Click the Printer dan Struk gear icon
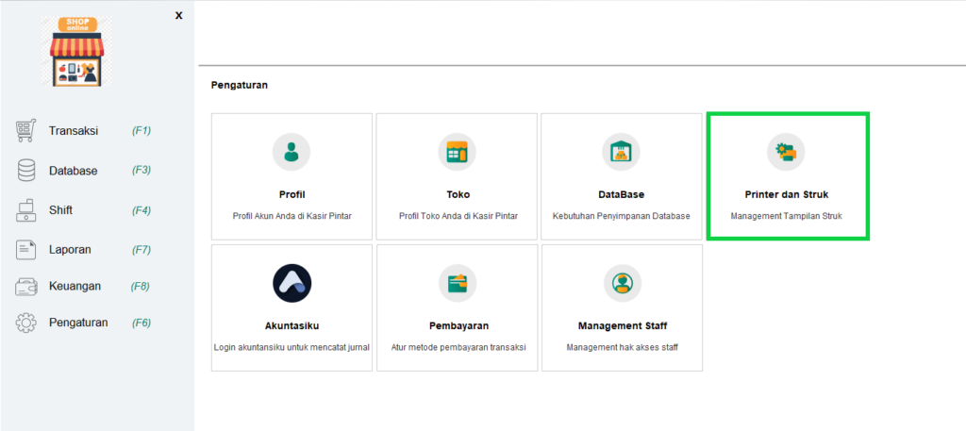Screen dimensions: 966x431 [x=786, y=151]
